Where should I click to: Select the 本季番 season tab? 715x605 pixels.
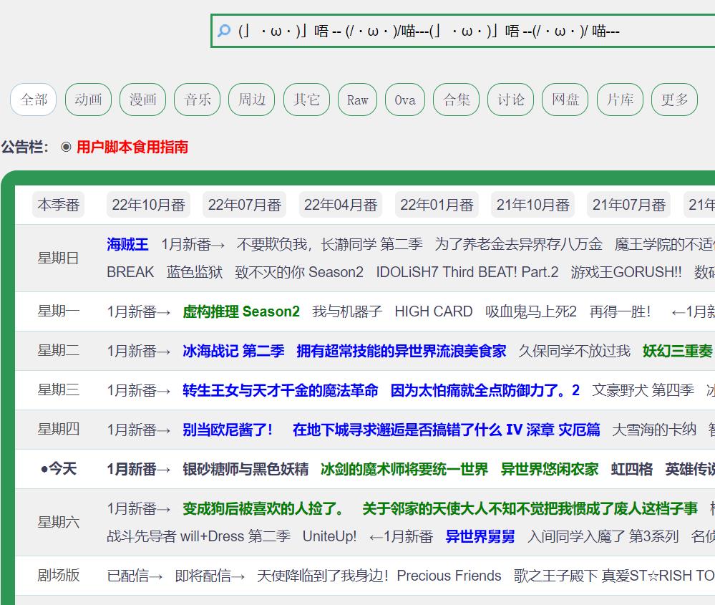tap(58, 204)
